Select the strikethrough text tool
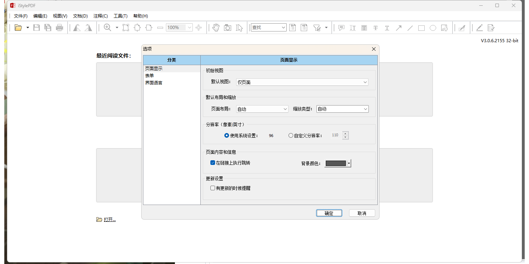Image resolution: width=529 pixels, height=264 pixels. point(376,28)
